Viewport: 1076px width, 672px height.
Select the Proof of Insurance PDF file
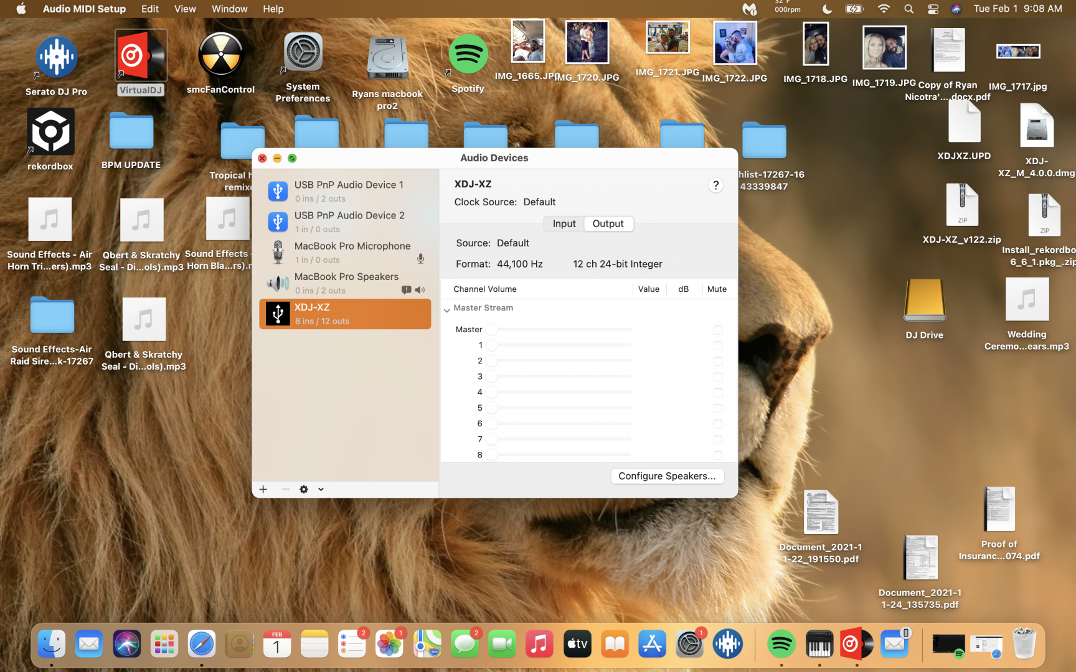point(999,524)
